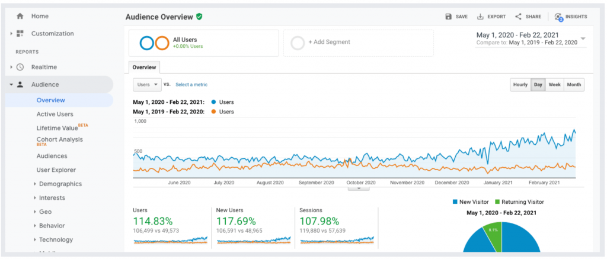Click the Home house icon
The height and width of the screenshot is (260, 607).
(20, 16)
